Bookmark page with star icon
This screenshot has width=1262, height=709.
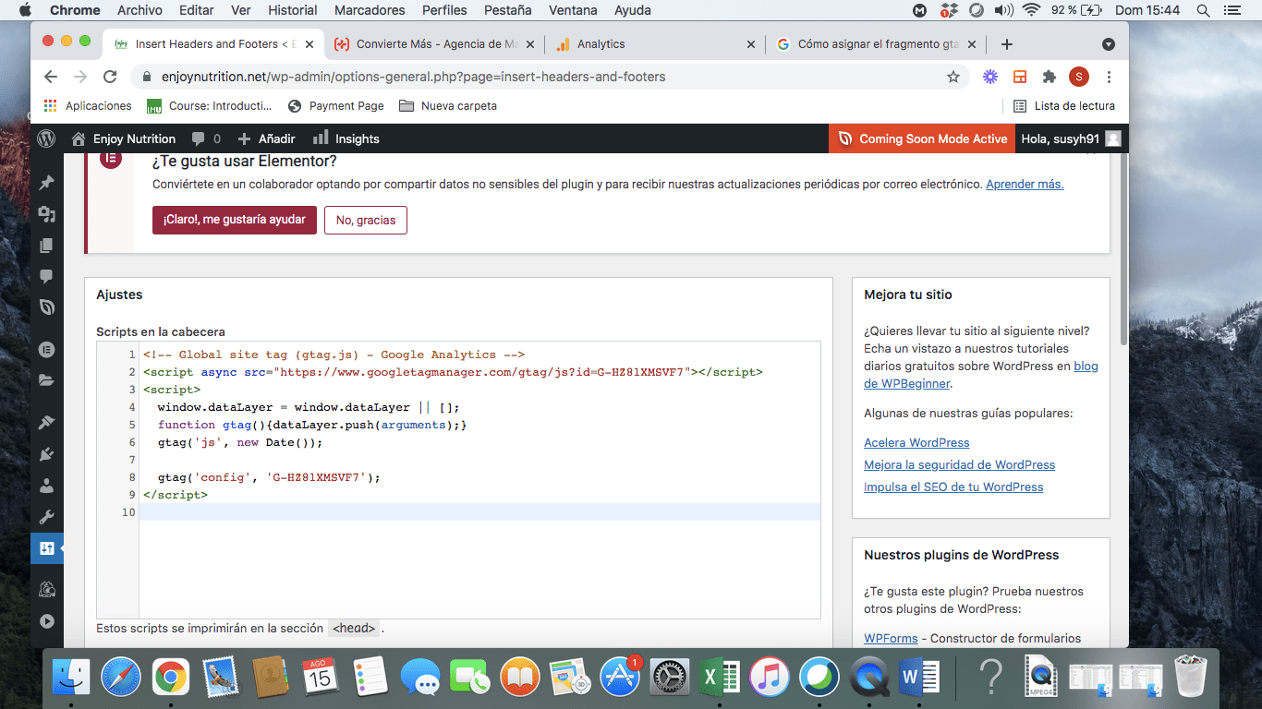click(x=953, y=77)
